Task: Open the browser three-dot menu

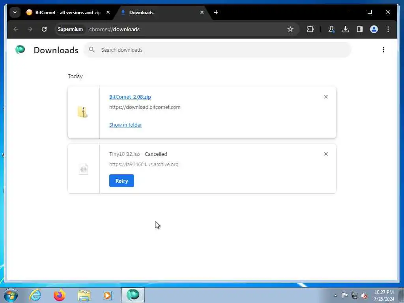Action: tap(388, 29)
